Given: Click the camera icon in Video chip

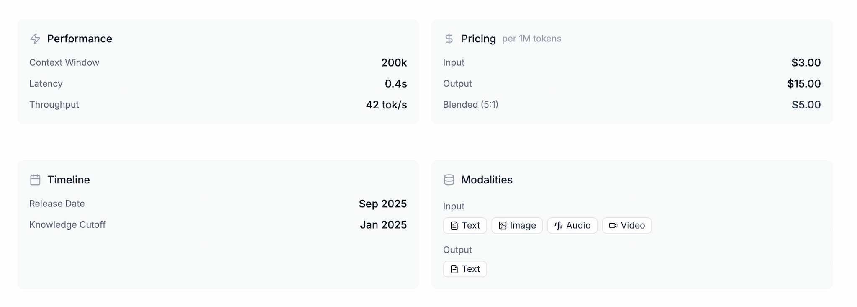Looking at the screenshot, I should tap(613, 226).
